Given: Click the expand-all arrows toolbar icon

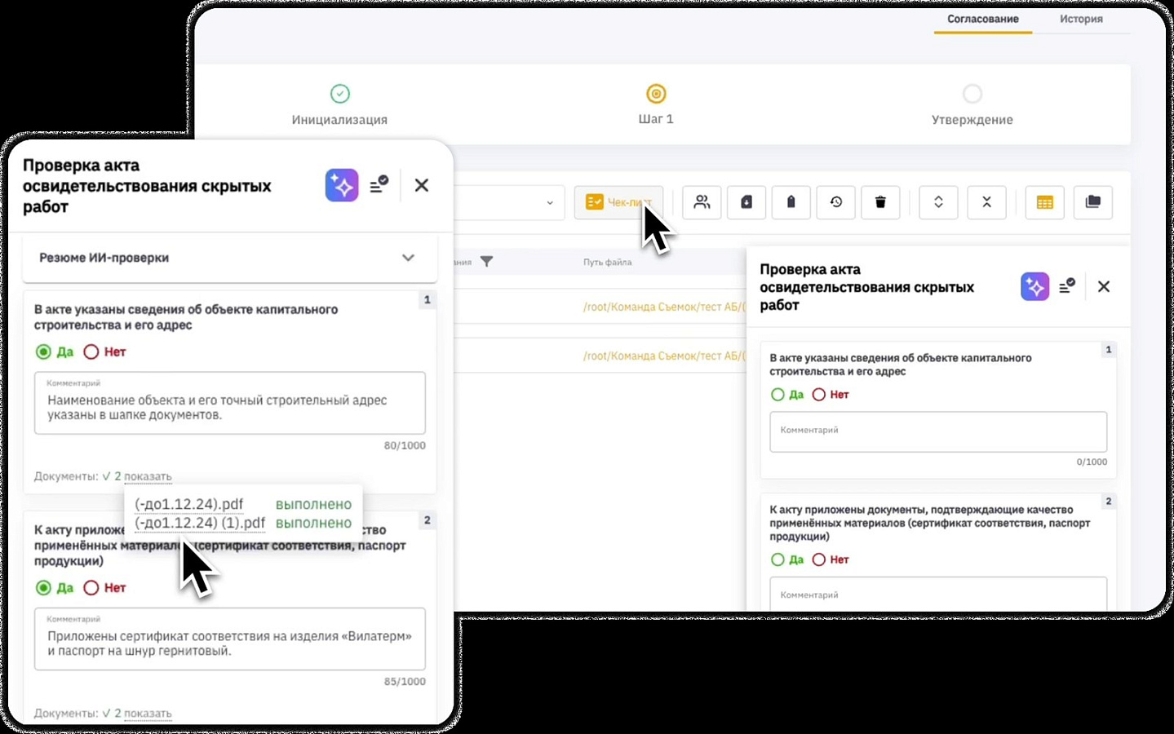Looking at the screenshot, I should [938, 202].
